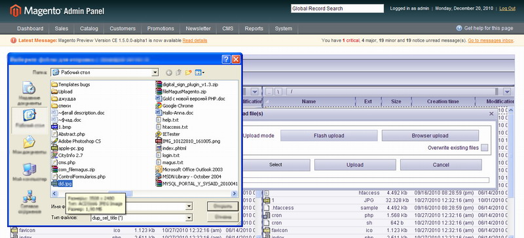Open the file name dropdown arrow
524x238 pixels.
coord(189,207)
